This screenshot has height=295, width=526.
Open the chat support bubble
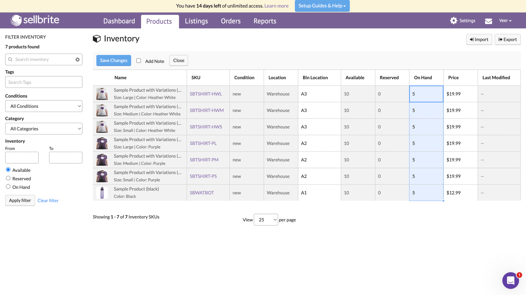click(511, 280)
